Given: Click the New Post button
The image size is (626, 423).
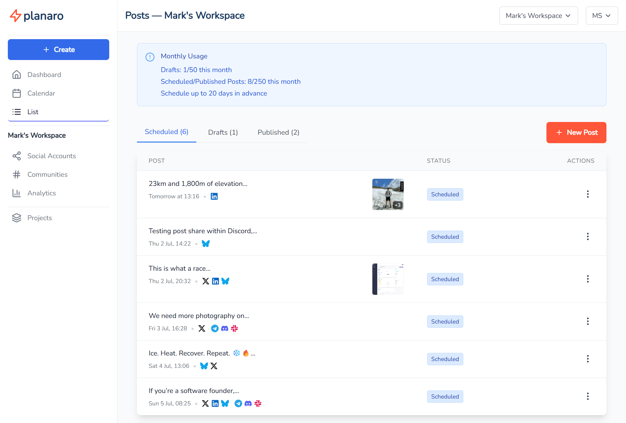Looking at the screenshot, I should coord(576,132).
